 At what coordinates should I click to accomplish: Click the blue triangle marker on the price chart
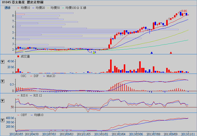click(152, 53)
